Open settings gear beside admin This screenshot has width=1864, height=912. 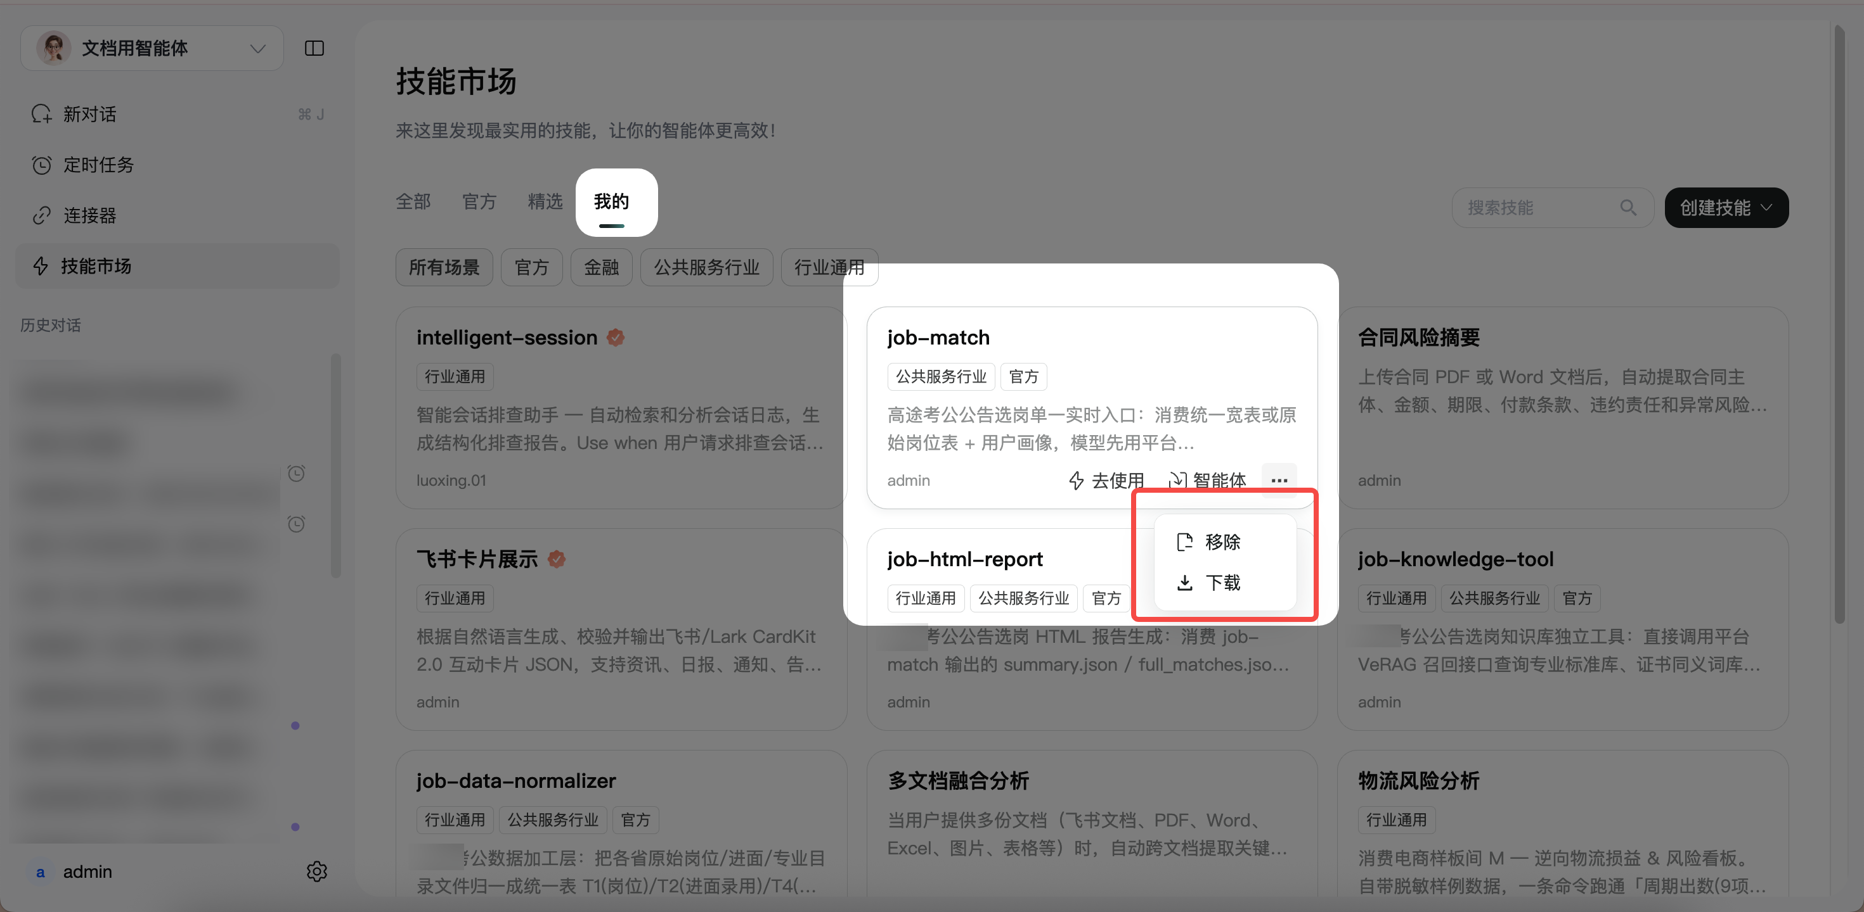point(317,871)
